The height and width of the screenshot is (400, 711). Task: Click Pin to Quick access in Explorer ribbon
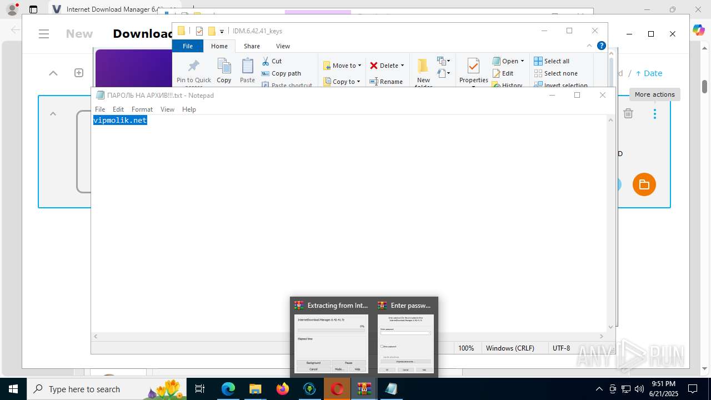pos(194,72)
